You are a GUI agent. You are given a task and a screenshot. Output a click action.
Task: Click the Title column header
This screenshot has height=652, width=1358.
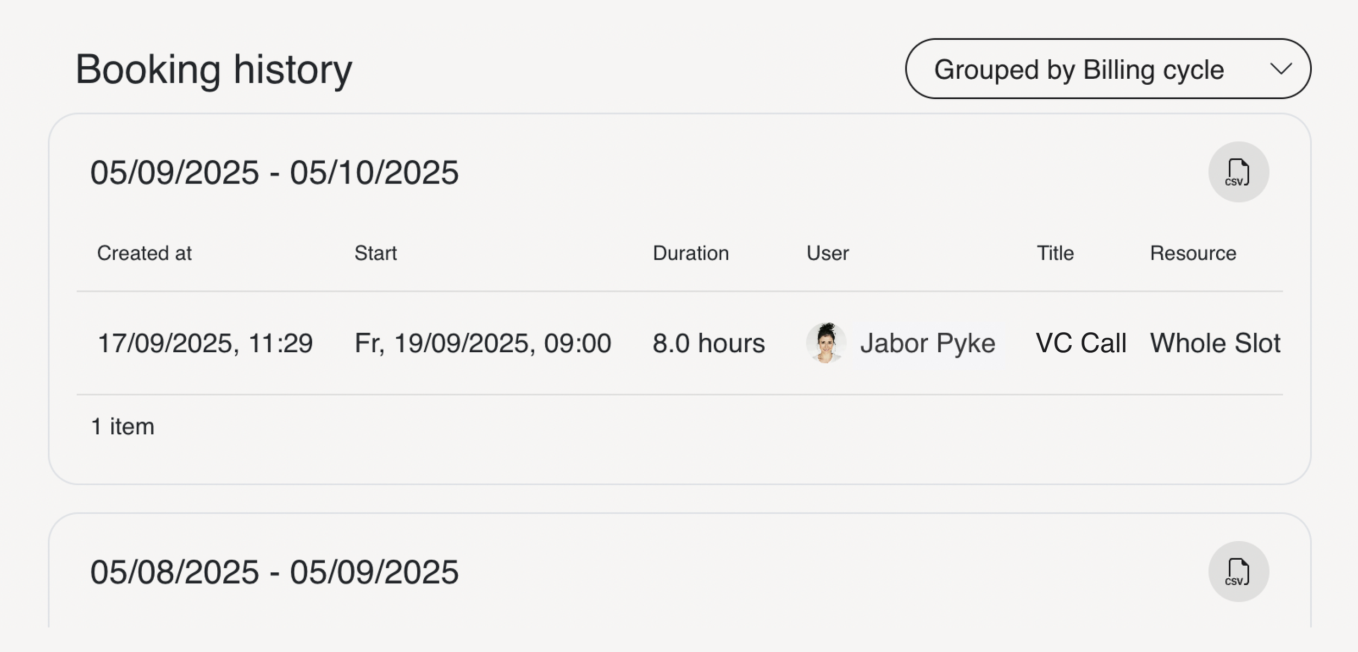click(x=1055, y=253)
